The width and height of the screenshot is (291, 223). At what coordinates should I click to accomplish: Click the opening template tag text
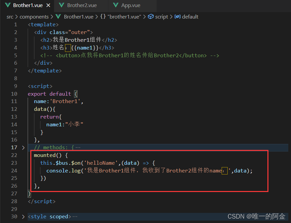tap(43, 25)
